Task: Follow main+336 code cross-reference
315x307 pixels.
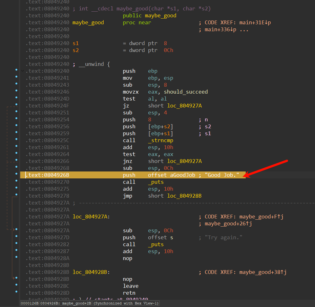Action: tap(220, 30)
